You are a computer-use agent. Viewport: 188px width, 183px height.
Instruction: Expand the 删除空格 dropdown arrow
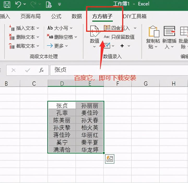point(76,37)
